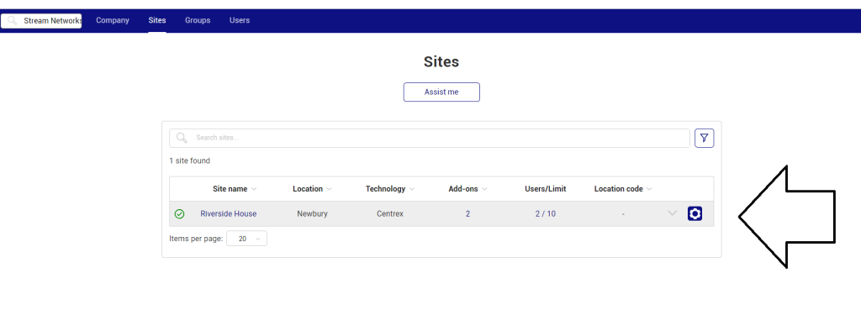This screenshot has height=331, width=861.
Task: Click the filter funnel icon
Action: pyautogui.click(x=704, y=139)
